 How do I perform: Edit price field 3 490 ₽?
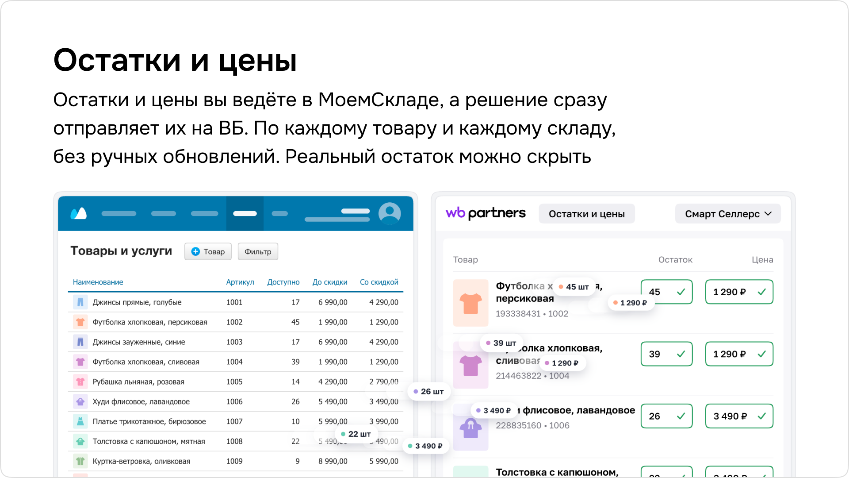(x=739, y=416)
